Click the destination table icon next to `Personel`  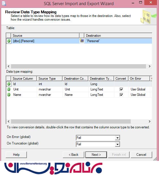[82, 41]
